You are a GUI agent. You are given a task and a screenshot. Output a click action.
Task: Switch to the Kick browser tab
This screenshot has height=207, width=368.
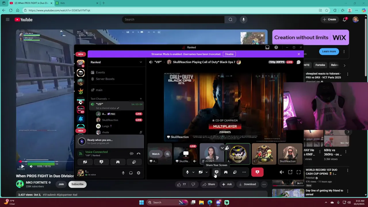[x=76, y=3]
